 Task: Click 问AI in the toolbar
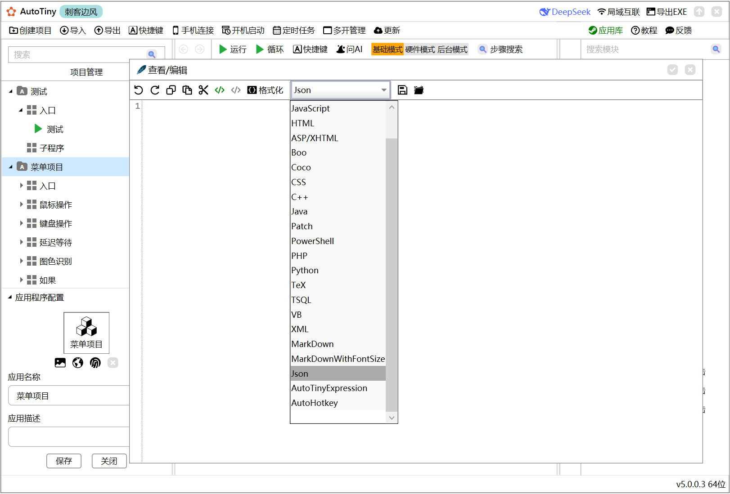point(349,49)
